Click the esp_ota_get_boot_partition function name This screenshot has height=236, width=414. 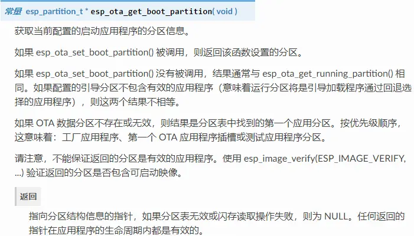151,11
